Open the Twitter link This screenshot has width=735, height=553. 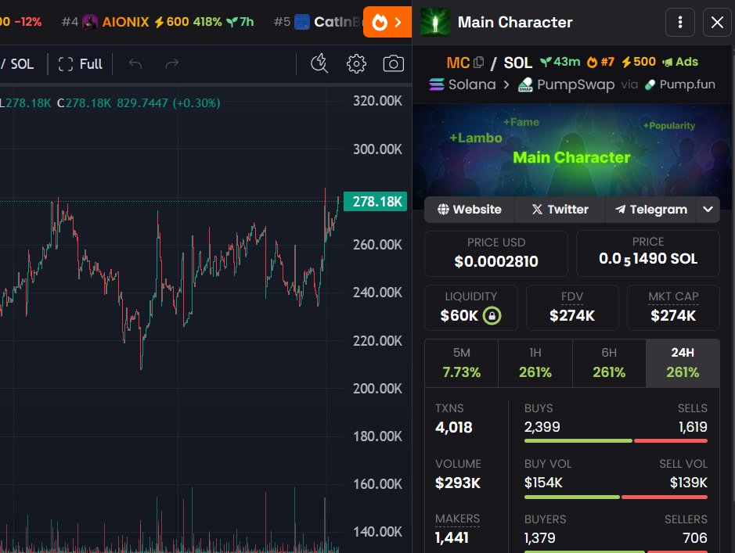point(560,210)
